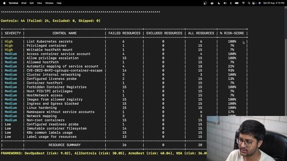Screen dimensions: 287x161
Task: Open Spotlight search magnifier
Action: (249, 3)
